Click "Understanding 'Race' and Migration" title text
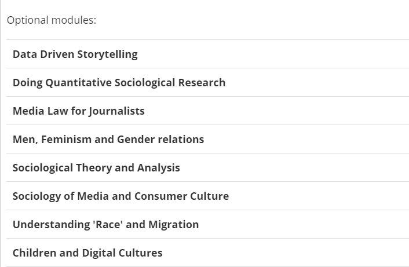Screen dimensions: 409x267 [x=105, y=224]
